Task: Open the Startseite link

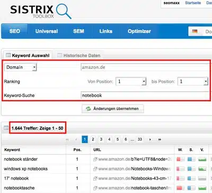Action: (193, 3)
